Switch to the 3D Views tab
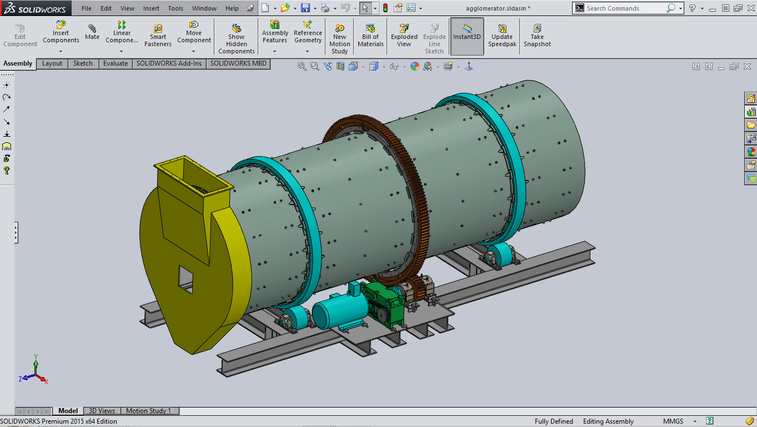 pos(102,411)
